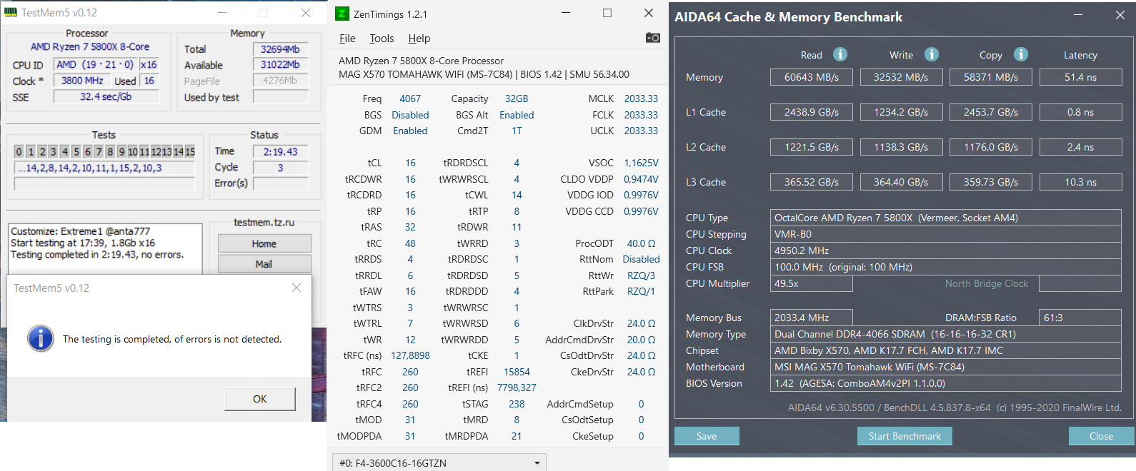Click the TestMem5 title bar app icon
Screen dimensions: 1136x471
(x=11, y=13)
